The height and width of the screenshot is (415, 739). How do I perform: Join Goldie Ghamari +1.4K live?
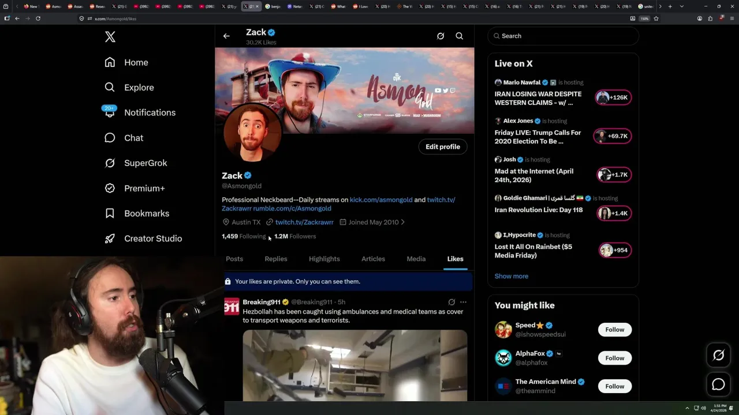click(x=614, y=213)
